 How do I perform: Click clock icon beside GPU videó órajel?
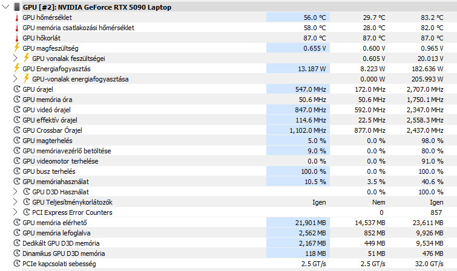(x=17, y=110)
